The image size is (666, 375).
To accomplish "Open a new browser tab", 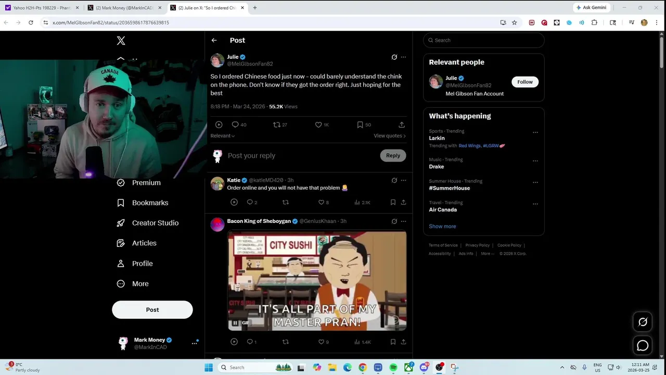I will click(255, 8).
